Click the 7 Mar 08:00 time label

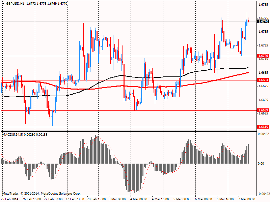[247, 199]
